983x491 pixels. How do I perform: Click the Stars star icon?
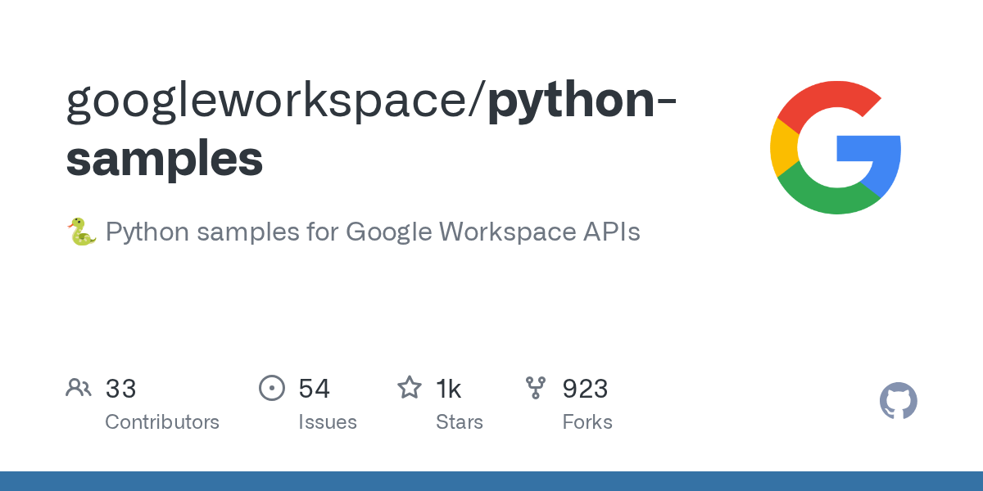coord(410,387)
